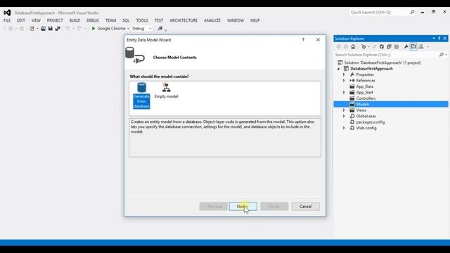Select packages.config file
Screen dimensions: 450x253
pyautogui.click(x=371, y=122)
